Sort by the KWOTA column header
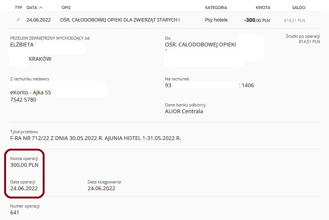This screenshot has height=220, width=329. (263, 8)
